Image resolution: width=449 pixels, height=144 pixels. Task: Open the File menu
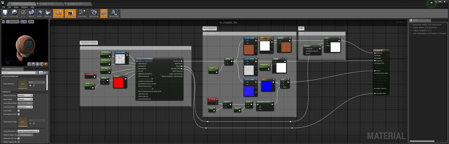point(3,7)
